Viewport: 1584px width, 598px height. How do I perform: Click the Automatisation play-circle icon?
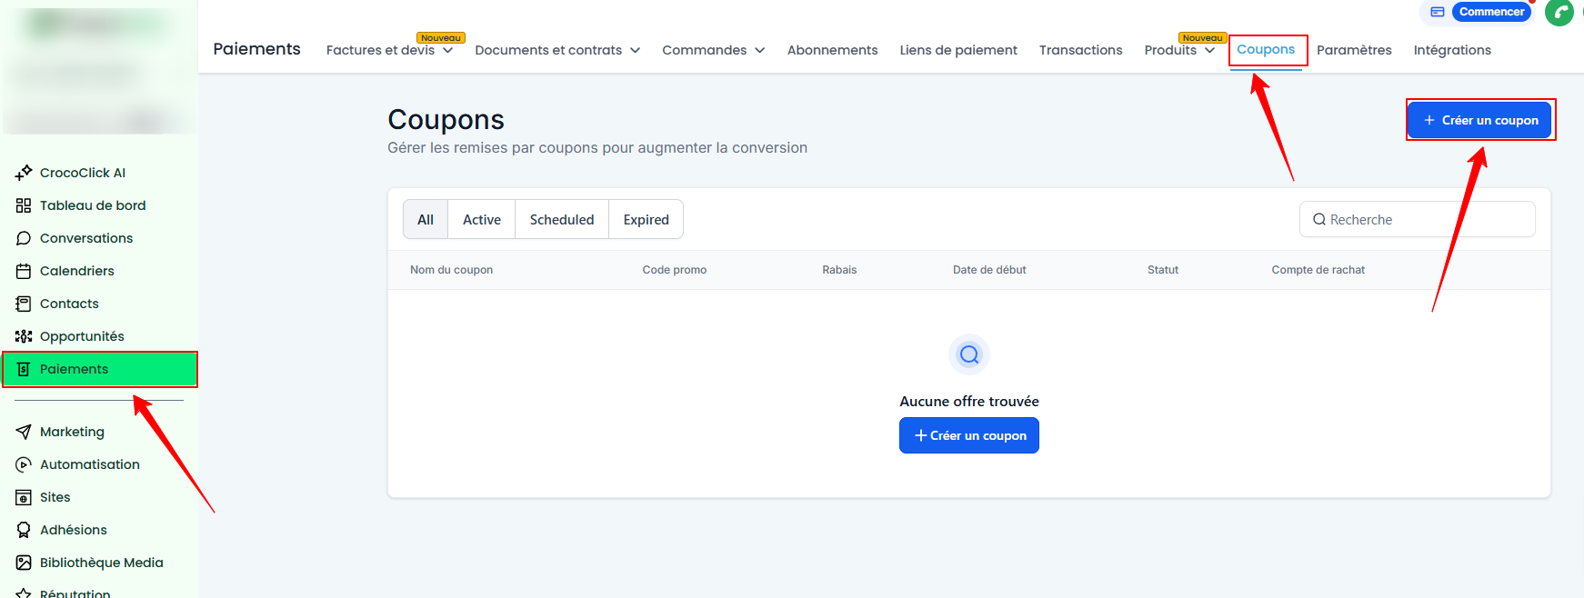[24, 464]
